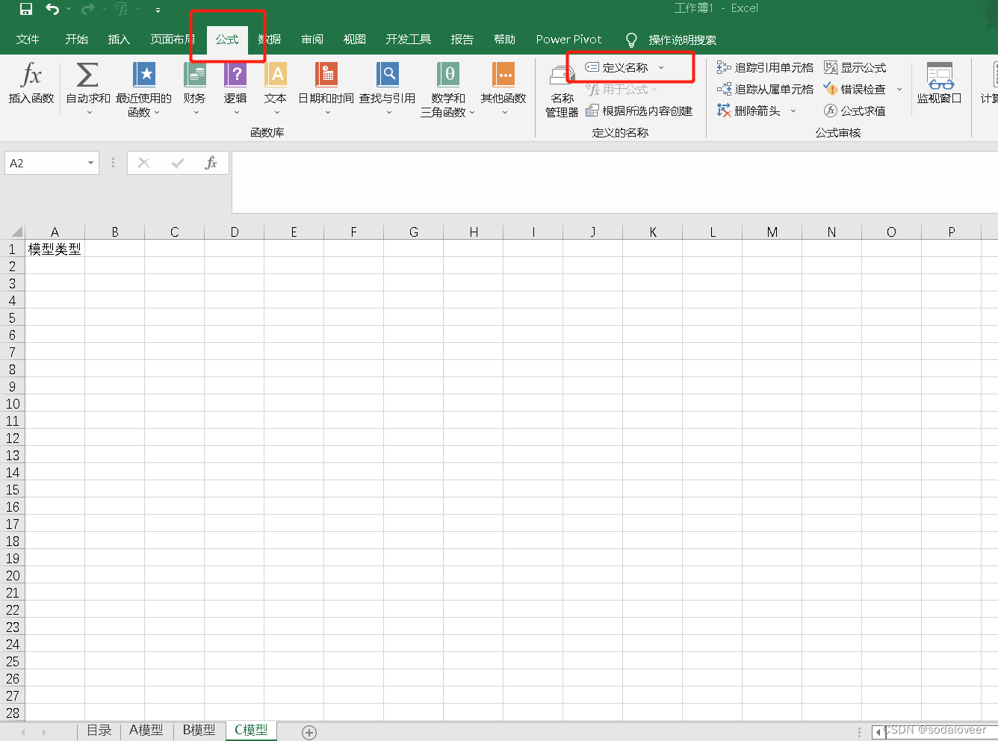Switch to the Help (帮助) tab

click(x=505, y=40)
